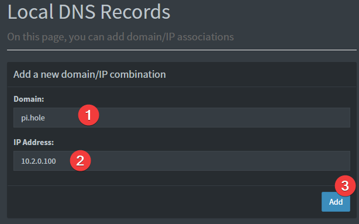The image size is (359, 224).
Task: Focus the Domain input field
Action: pos(182,118)
